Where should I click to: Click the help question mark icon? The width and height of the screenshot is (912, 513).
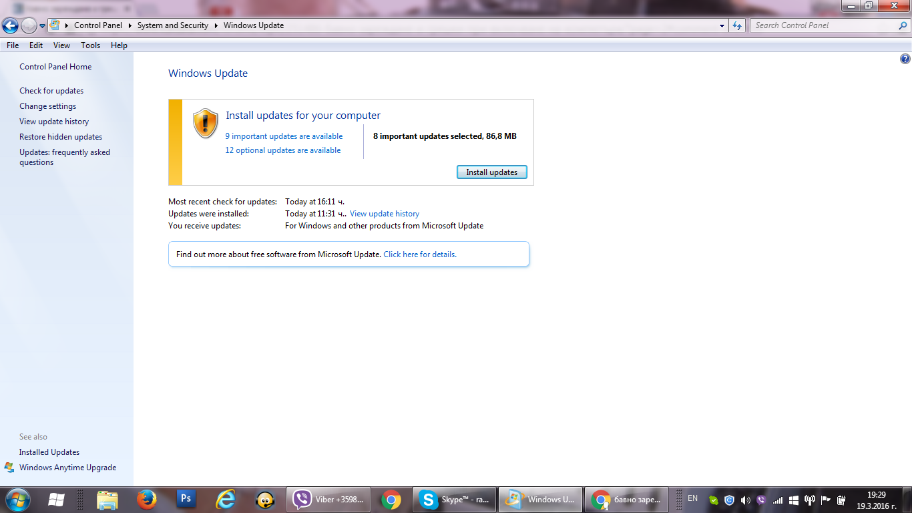click(x=905, y=59)
